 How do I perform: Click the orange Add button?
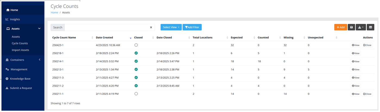(x=341, y=27)
